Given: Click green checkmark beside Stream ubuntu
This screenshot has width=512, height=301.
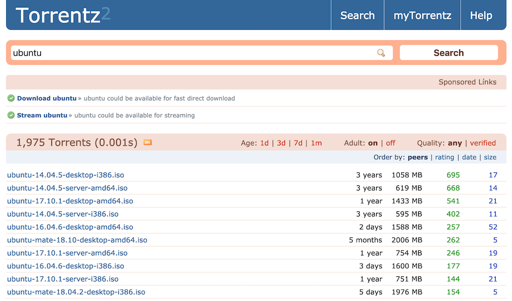Looking at the screenshot, I should click(x=11, y=115).
